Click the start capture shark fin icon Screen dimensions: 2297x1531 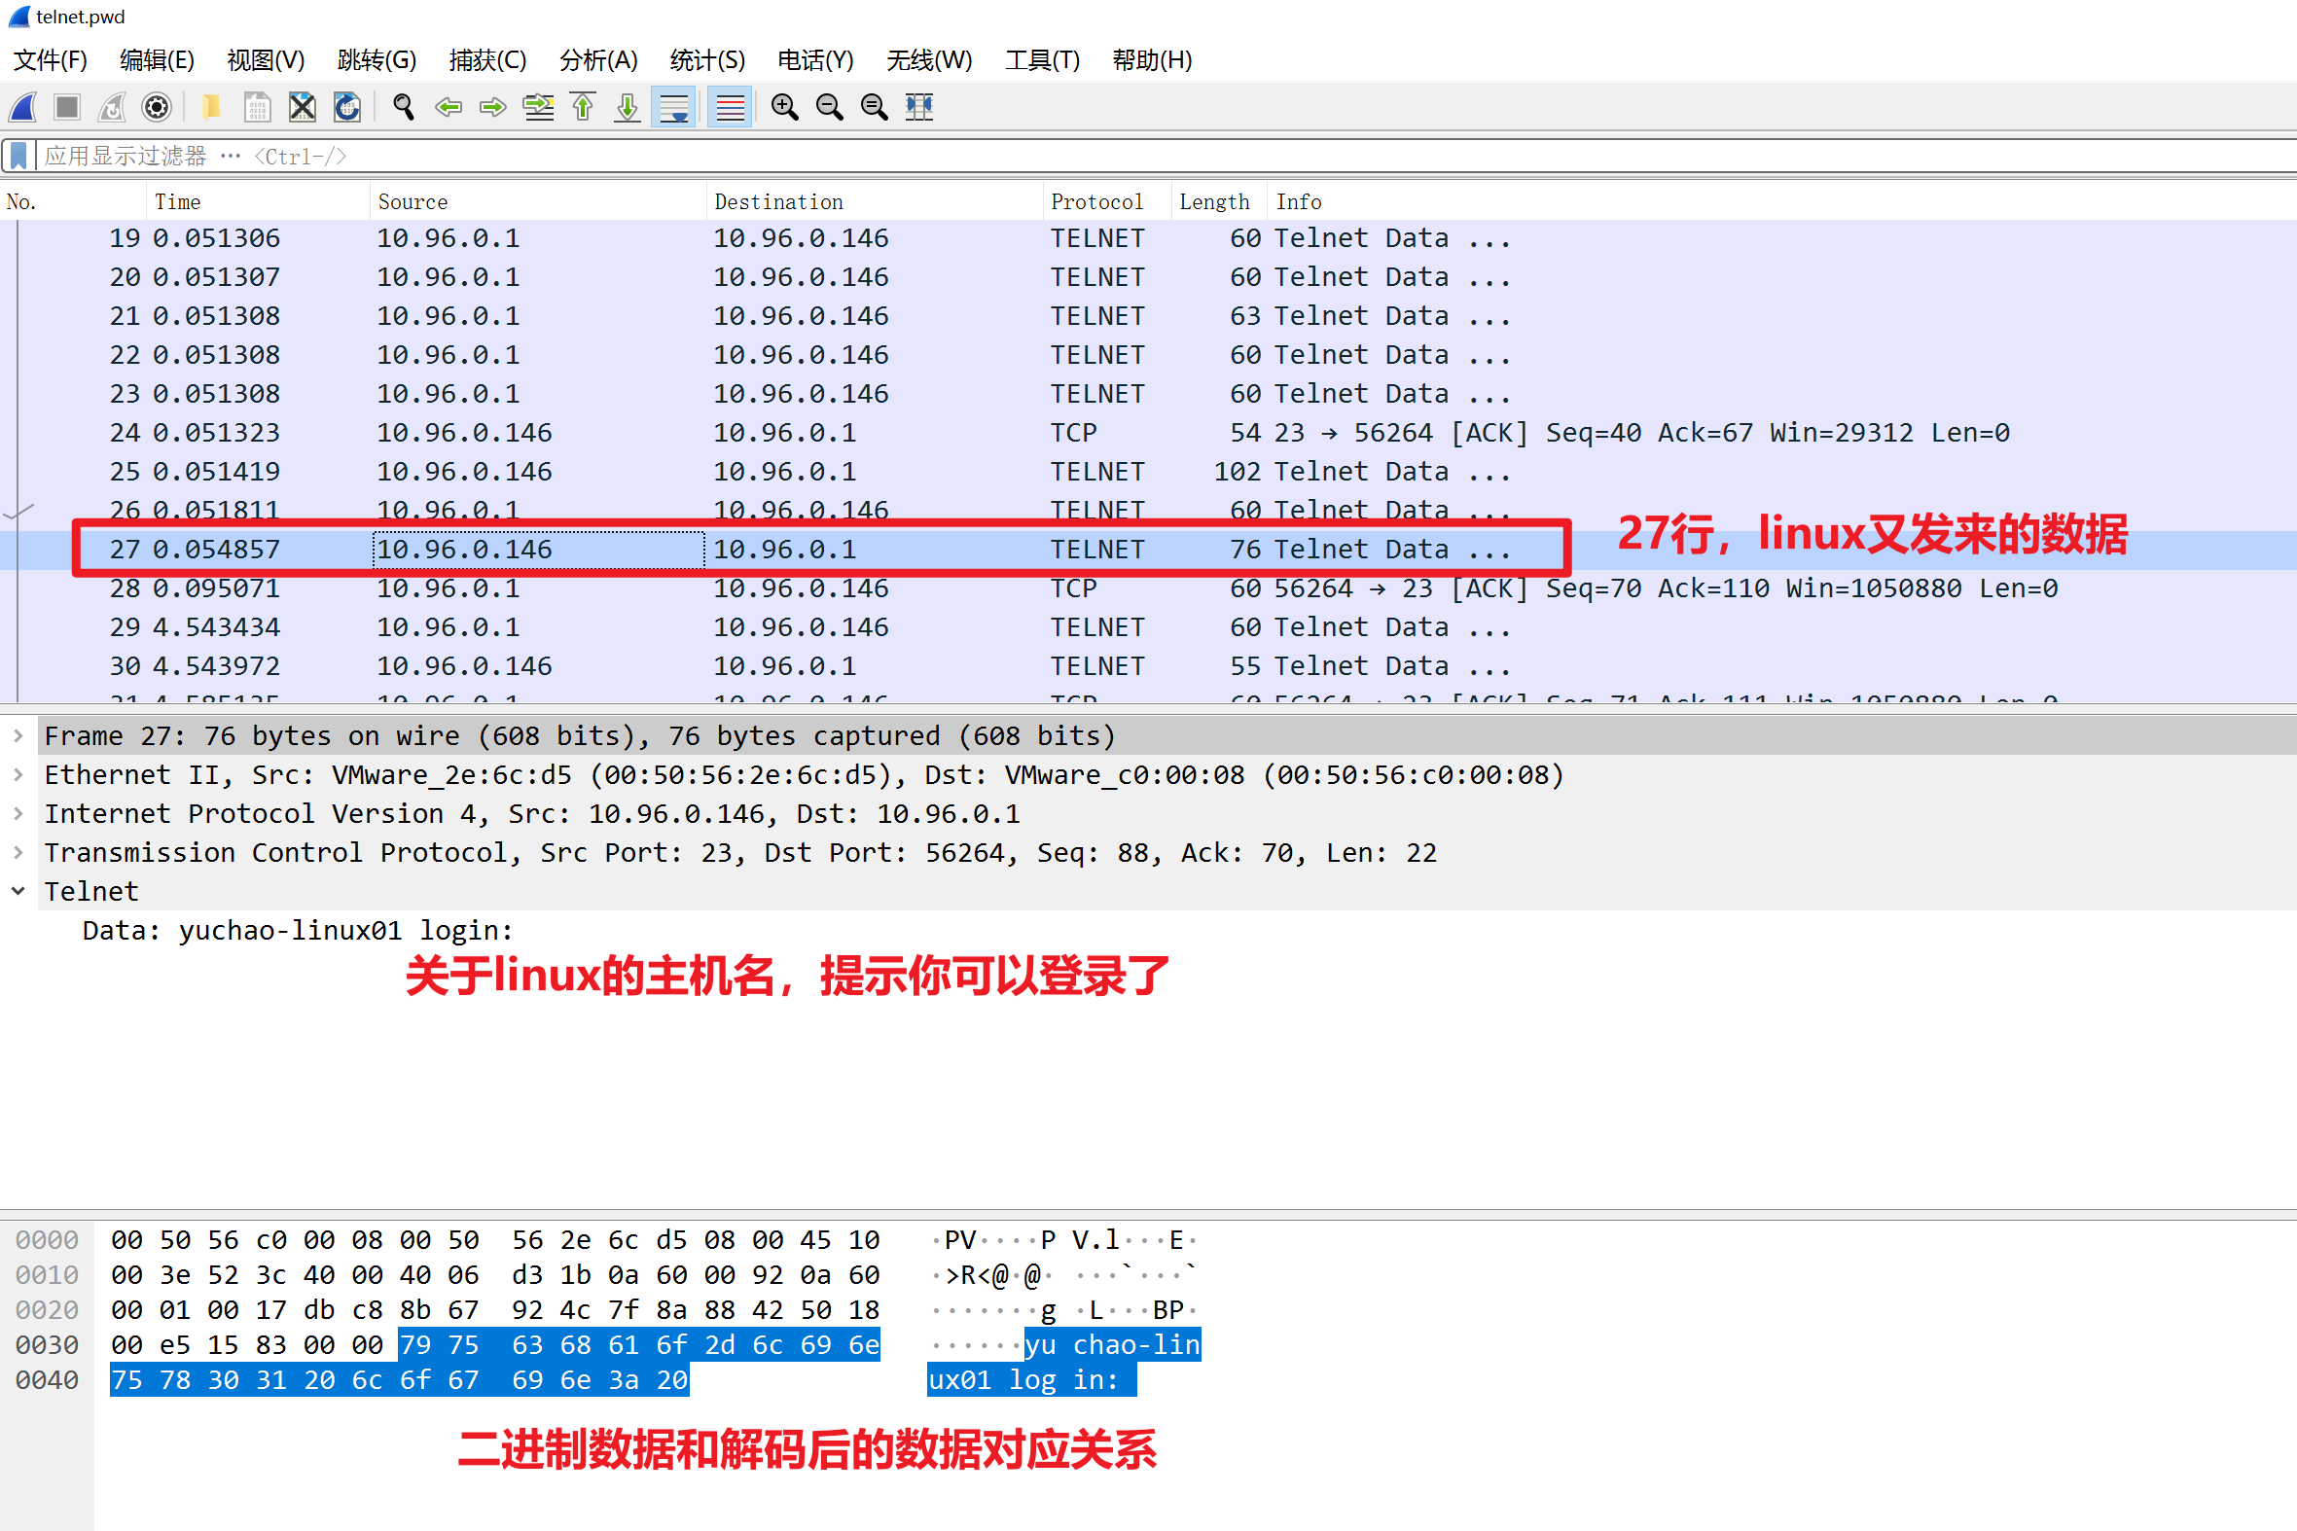click(x=23, y=106)
